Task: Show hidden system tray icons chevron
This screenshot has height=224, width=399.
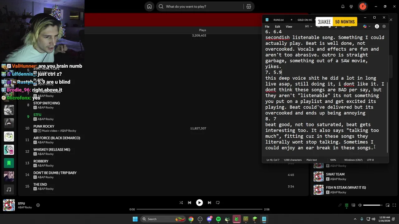Action: click(x=355, y=219)
